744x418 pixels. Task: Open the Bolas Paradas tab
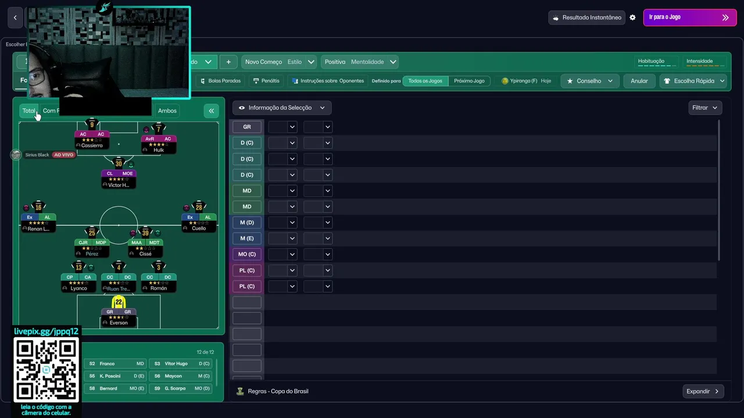point(221,81)
